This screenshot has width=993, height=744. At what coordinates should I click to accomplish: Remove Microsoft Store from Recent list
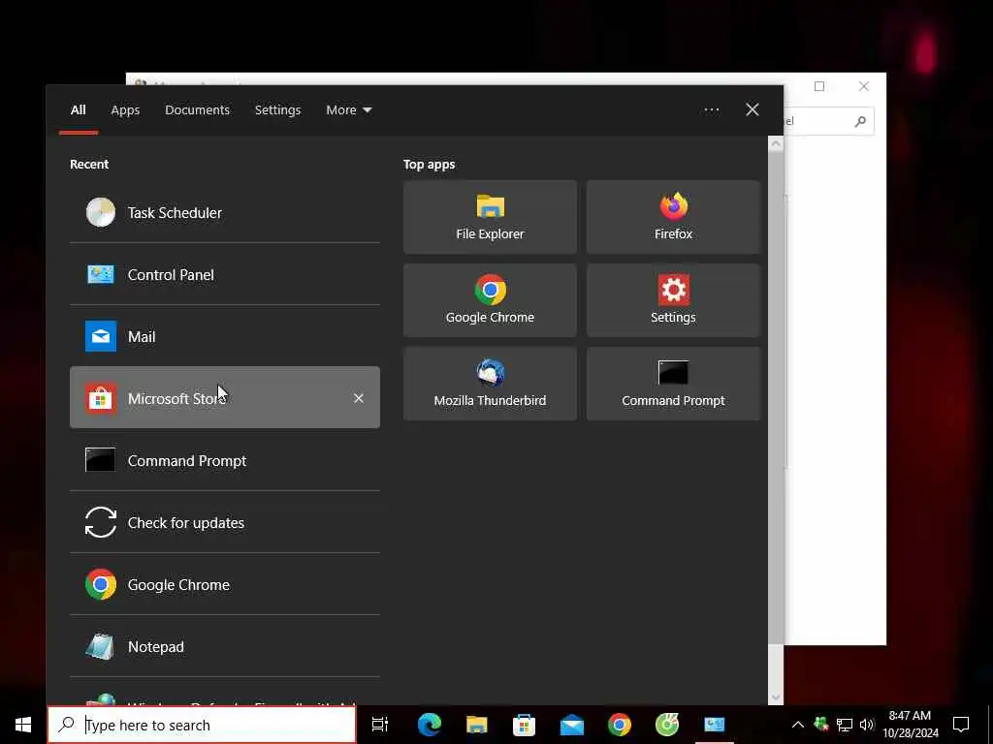click(359, 398)
